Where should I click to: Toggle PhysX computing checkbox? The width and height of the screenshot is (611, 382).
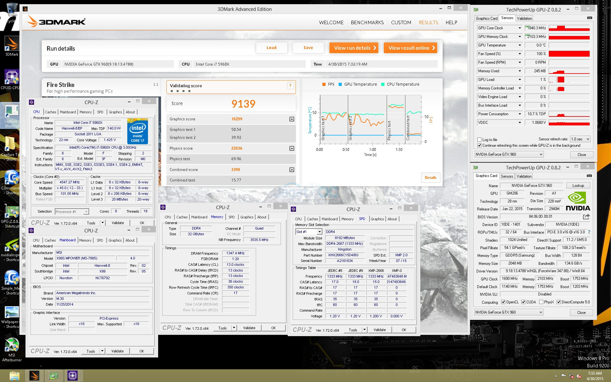coord(541,302)
